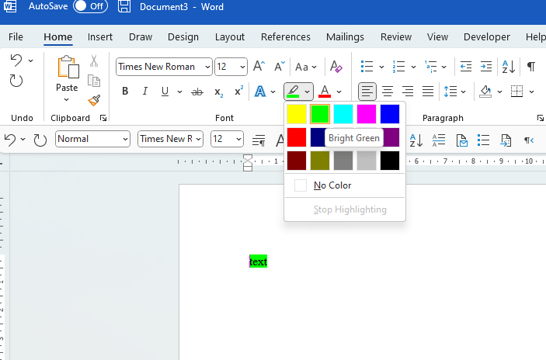The width and height of the screenshot is (546, 360).
Task: Switch to the References tab
Action: [x=286, y=37]
